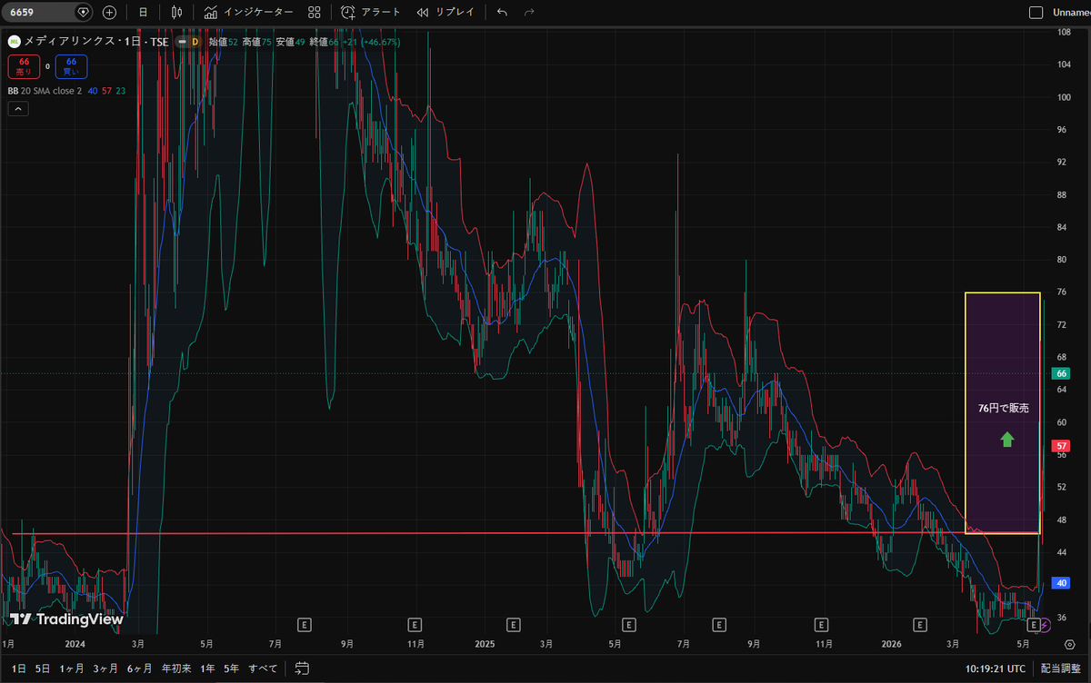The image size is (1091, 683).
Task: Open the 日 interval dropdown
Action: pos(143,13)
